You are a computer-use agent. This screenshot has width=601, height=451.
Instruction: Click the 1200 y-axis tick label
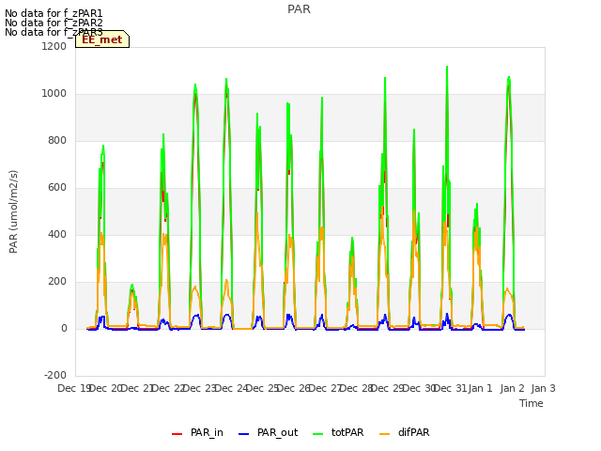54,46
